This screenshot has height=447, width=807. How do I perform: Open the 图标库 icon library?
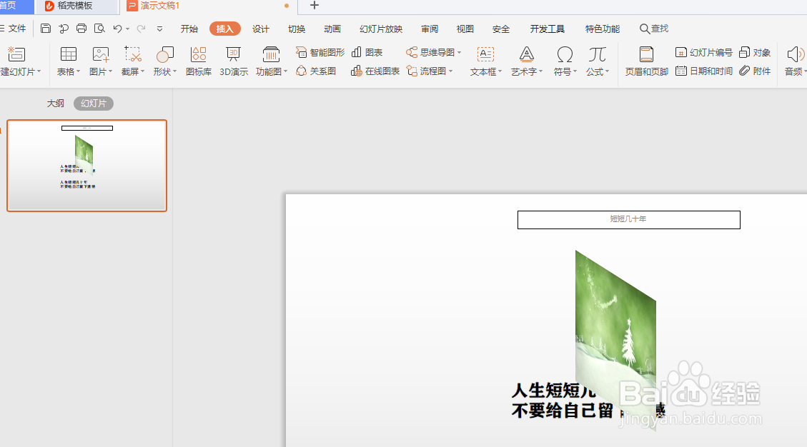198,61
